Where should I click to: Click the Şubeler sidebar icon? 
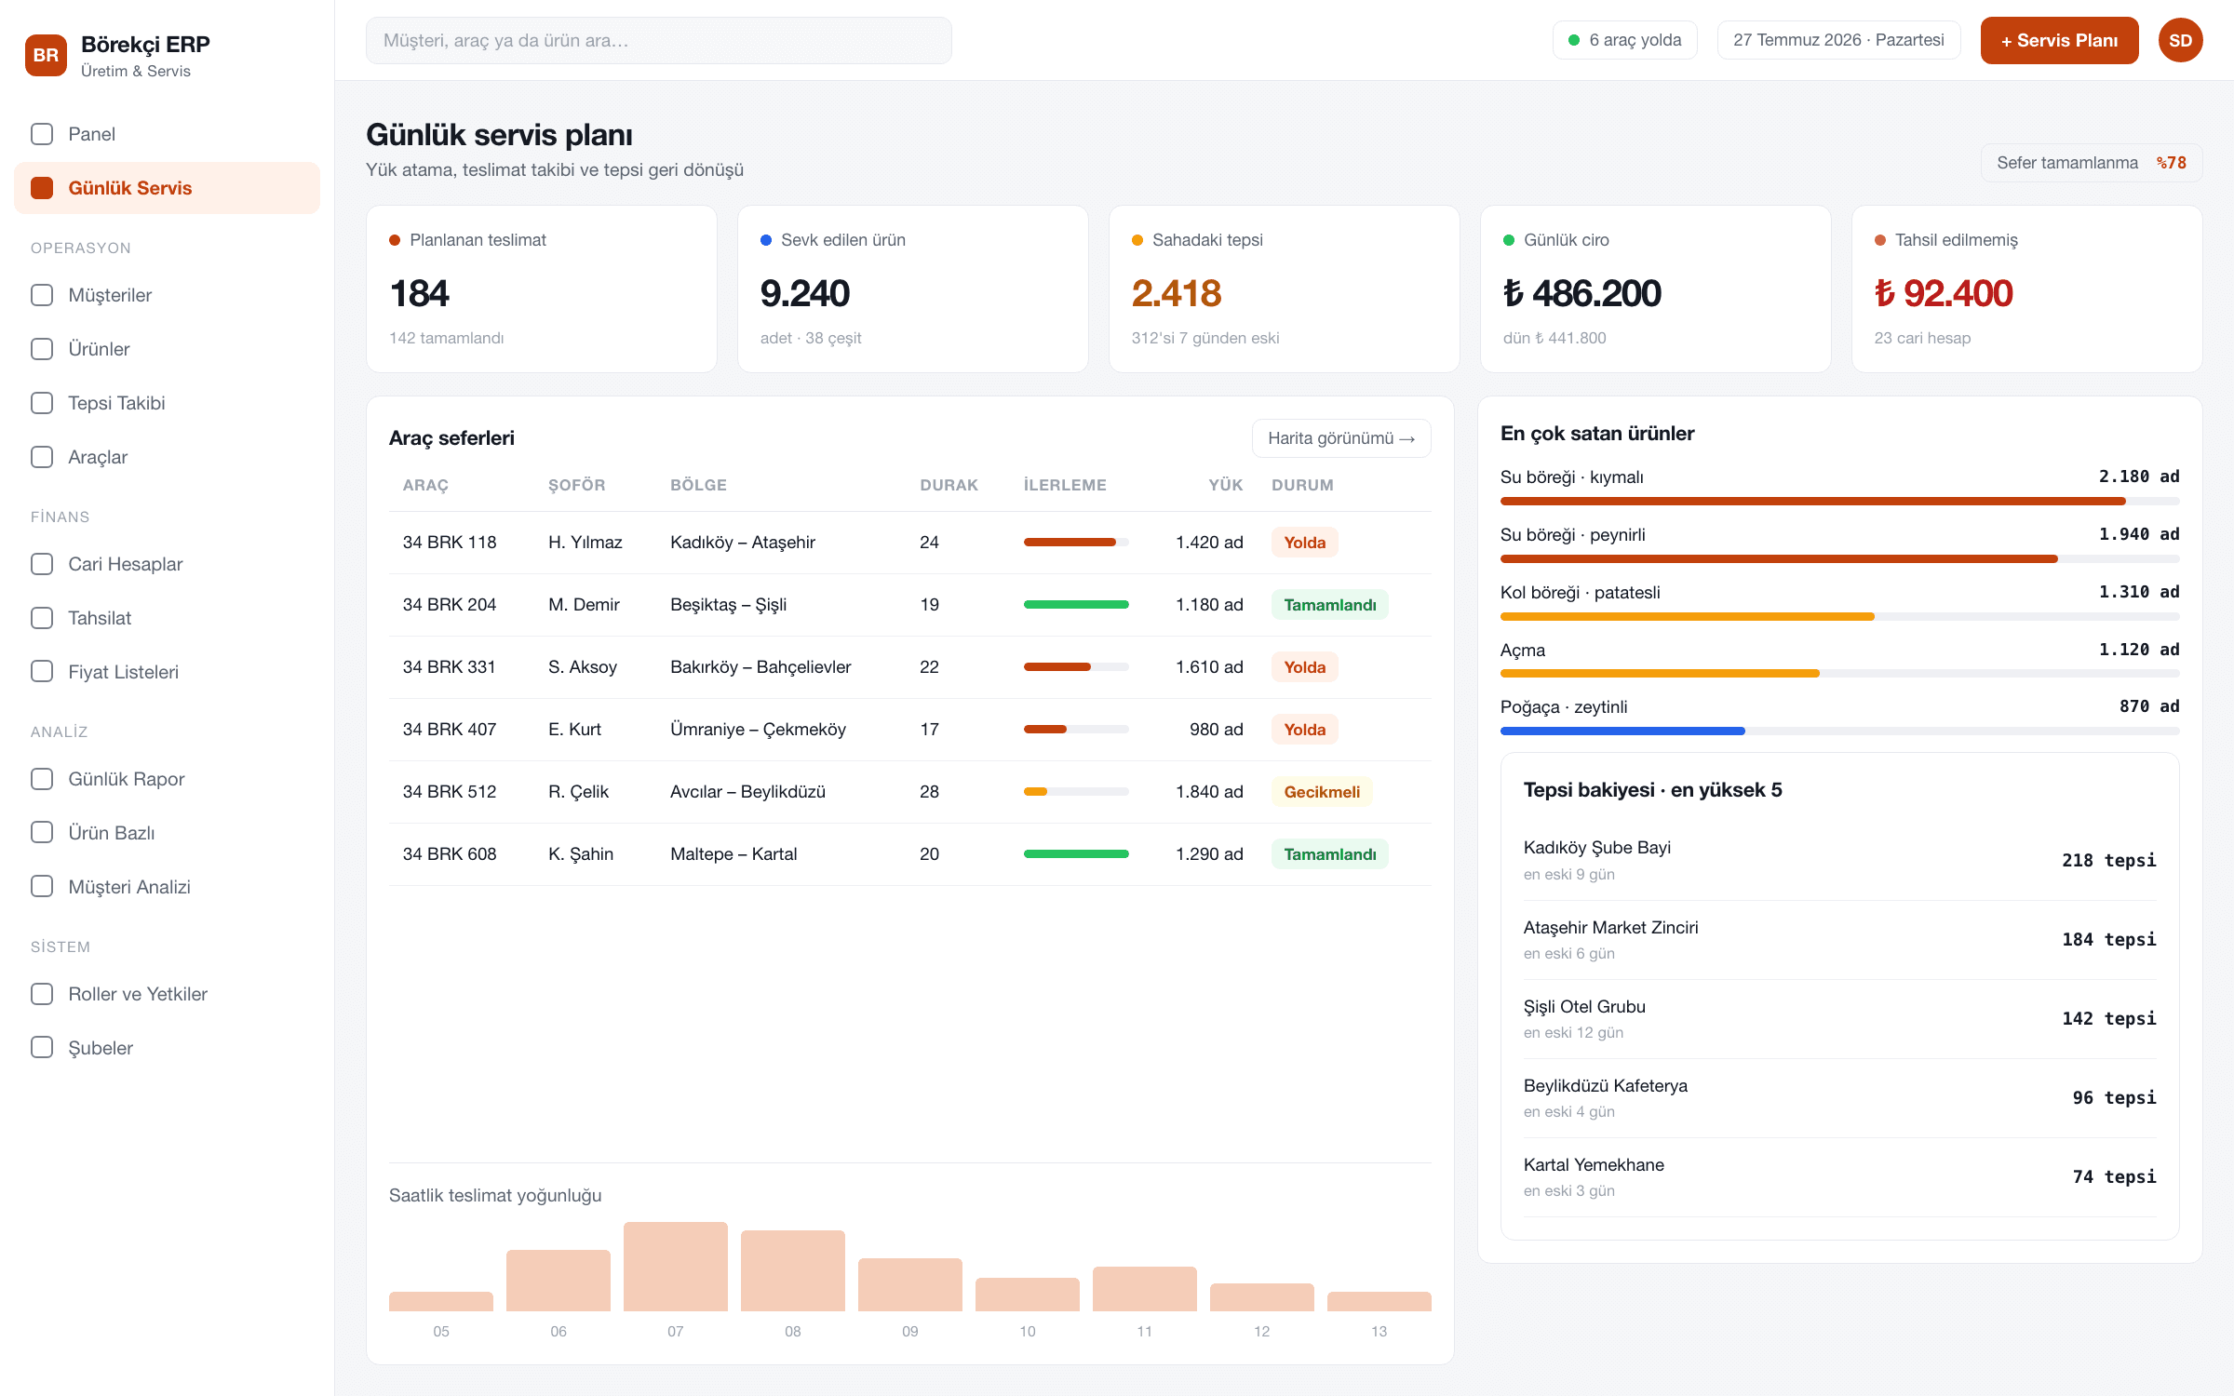[x=42, y=1048]
